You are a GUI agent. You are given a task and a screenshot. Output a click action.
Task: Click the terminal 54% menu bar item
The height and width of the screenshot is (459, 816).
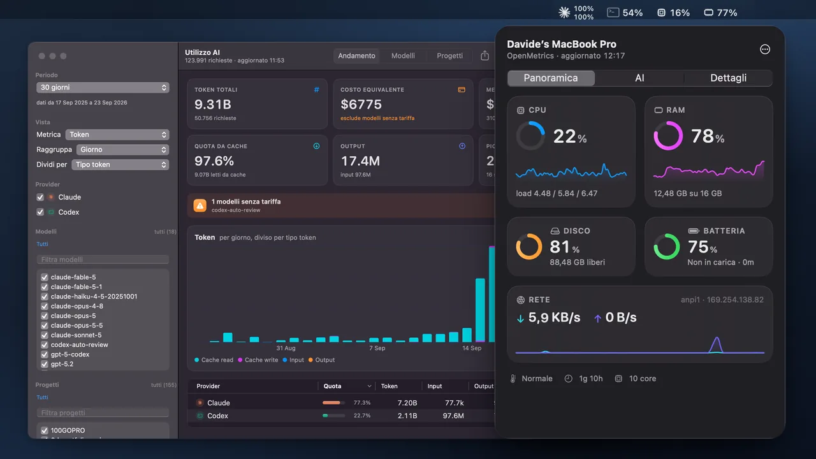[625, 13]
